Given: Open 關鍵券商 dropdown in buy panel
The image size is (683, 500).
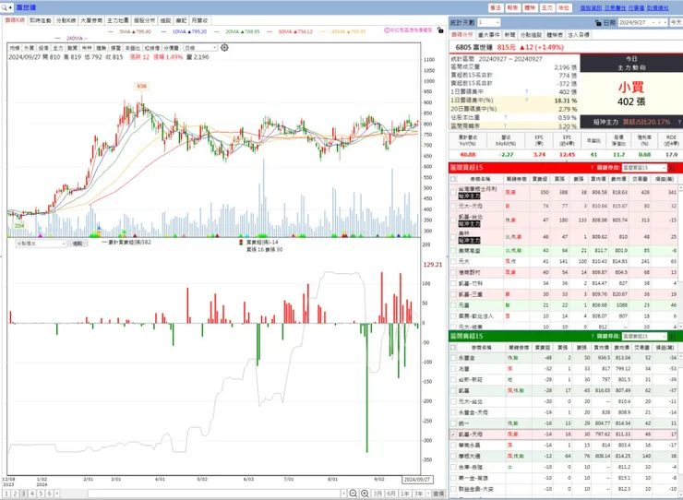Looking at the screenshot, I should pos(644,168).
